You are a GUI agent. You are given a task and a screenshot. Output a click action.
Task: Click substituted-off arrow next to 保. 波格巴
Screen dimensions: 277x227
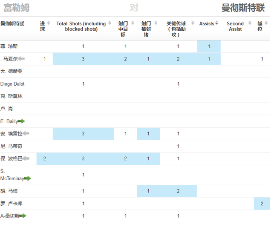coord(26,158)
